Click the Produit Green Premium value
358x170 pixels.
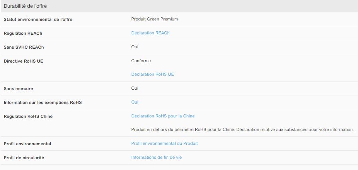[154, 19]
